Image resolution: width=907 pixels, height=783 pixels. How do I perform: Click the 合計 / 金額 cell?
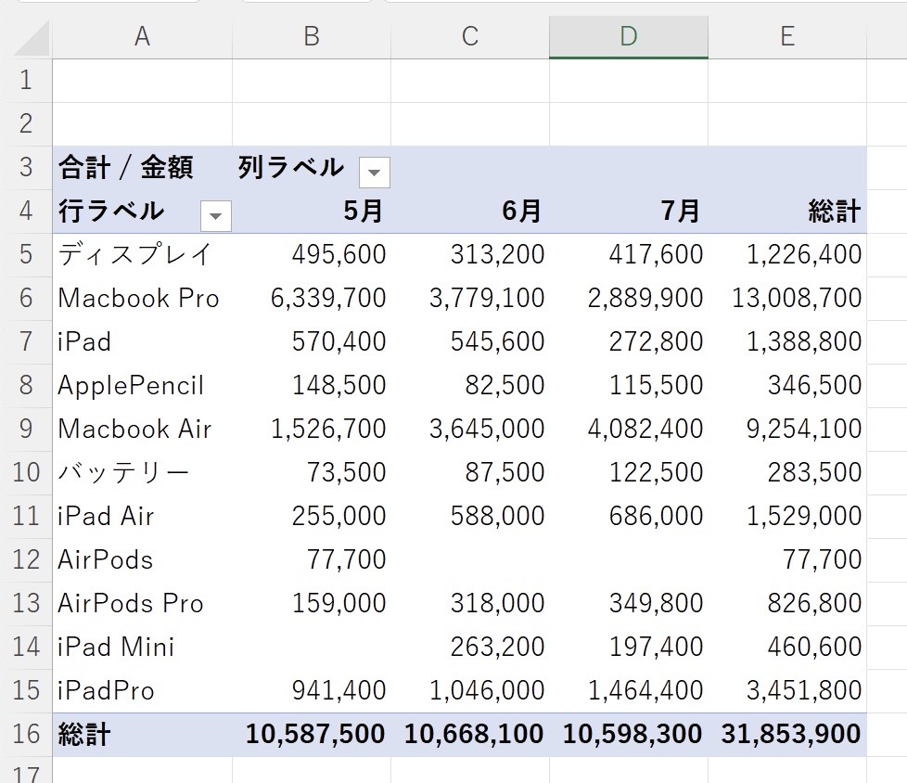click(142, 168)
